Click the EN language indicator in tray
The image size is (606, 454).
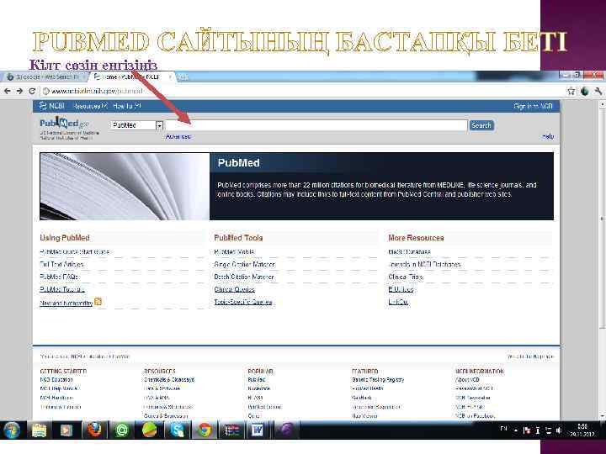click(503, 429)
